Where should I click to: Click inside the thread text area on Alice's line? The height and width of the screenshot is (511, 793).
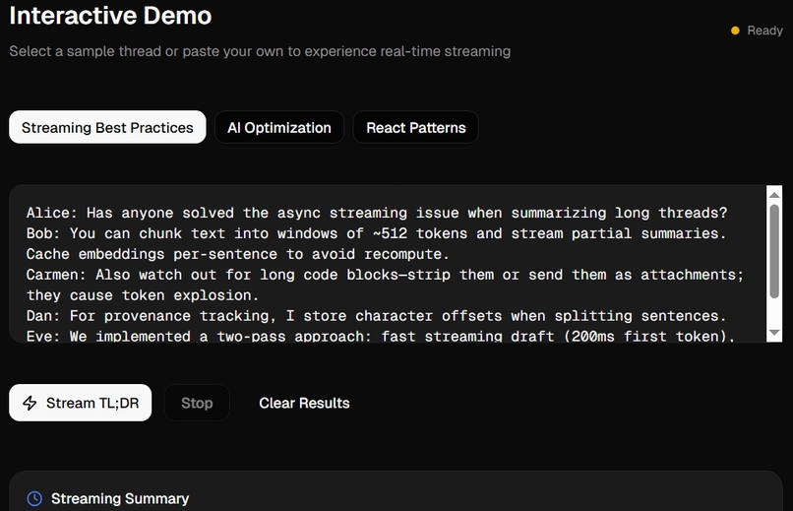click(x=377, y=213)
